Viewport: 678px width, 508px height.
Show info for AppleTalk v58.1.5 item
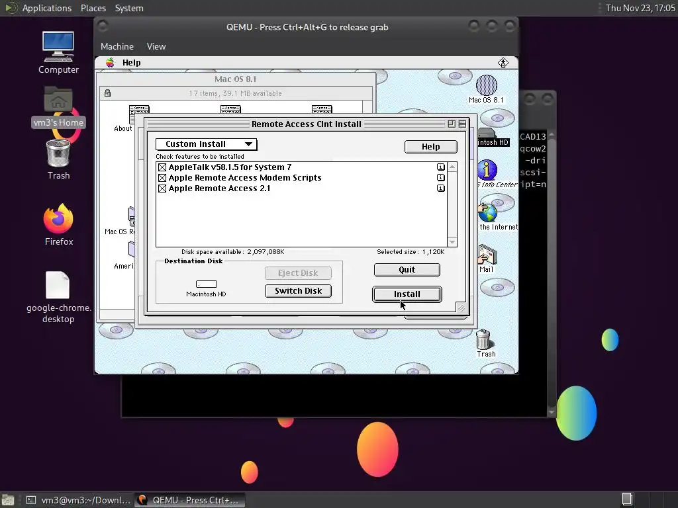[x=440, y=167]
